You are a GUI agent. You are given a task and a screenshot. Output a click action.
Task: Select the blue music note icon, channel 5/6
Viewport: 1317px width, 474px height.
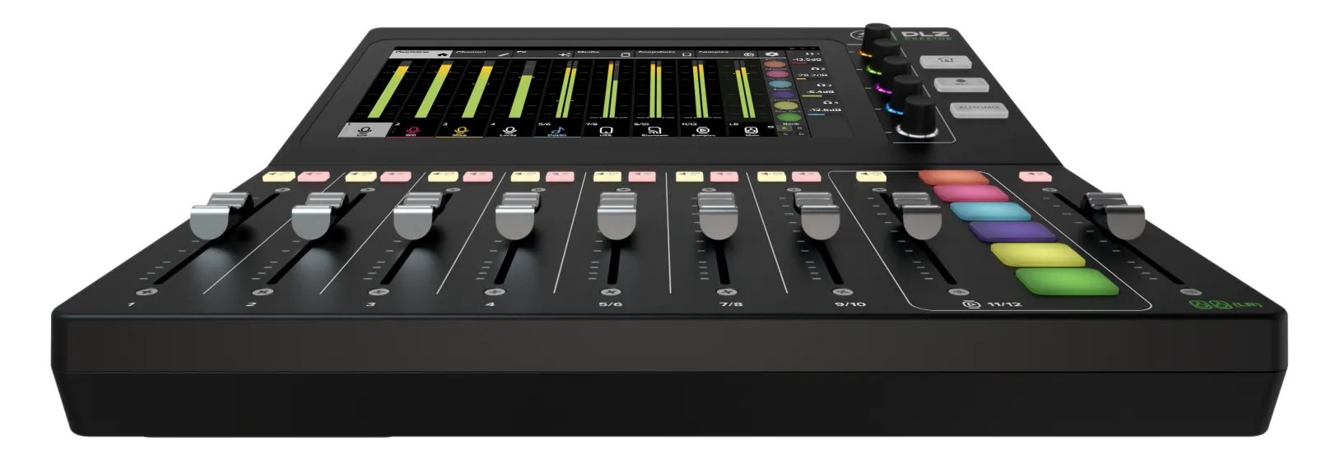point(557,130)
